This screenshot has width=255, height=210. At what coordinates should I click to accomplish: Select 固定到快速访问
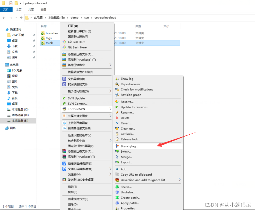click(78, 37)
